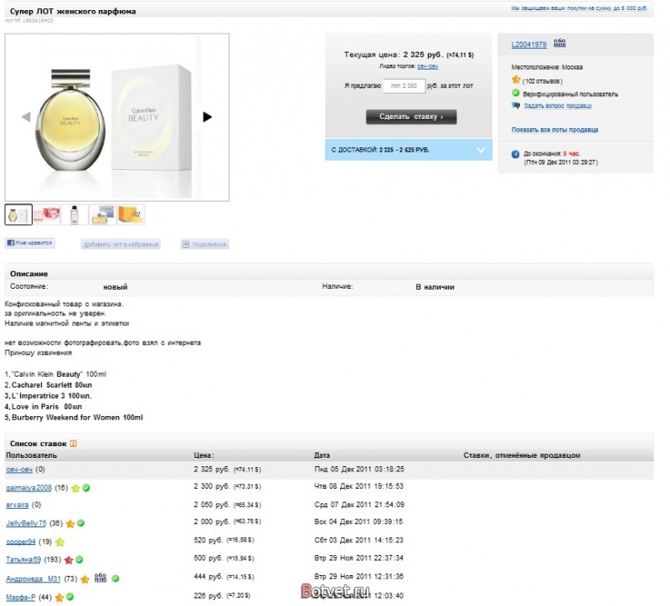Open bidder Андромеда_М31 profile
The image size is (670, 606).
coord(33,578)
